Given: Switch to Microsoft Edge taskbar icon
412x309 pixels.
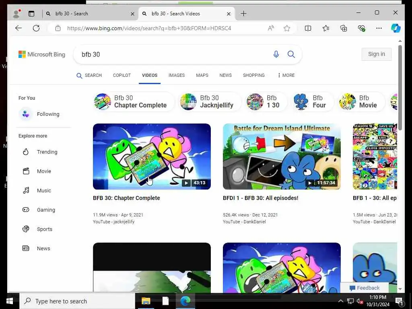Looking at the screenshot, I should pos(185,301).
